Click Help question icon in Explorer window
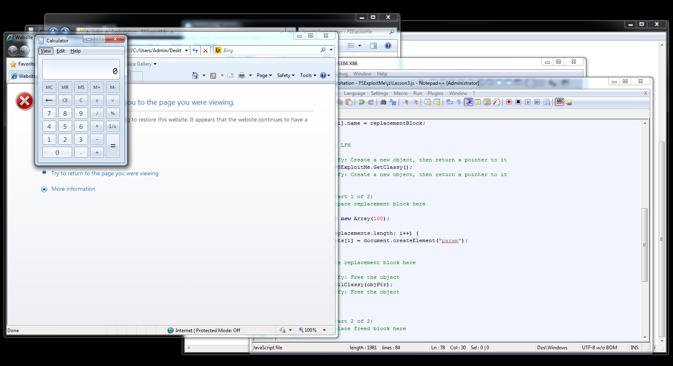 click(x=388, y=46)
